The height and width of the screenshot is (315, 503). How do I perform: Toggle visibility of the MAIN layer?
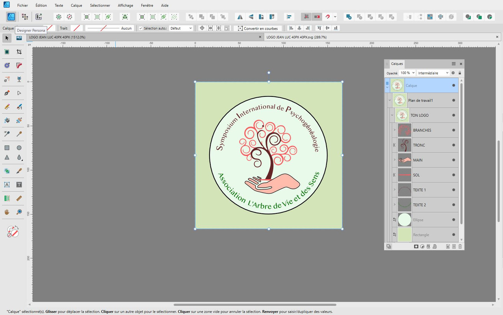click(454, 160)
